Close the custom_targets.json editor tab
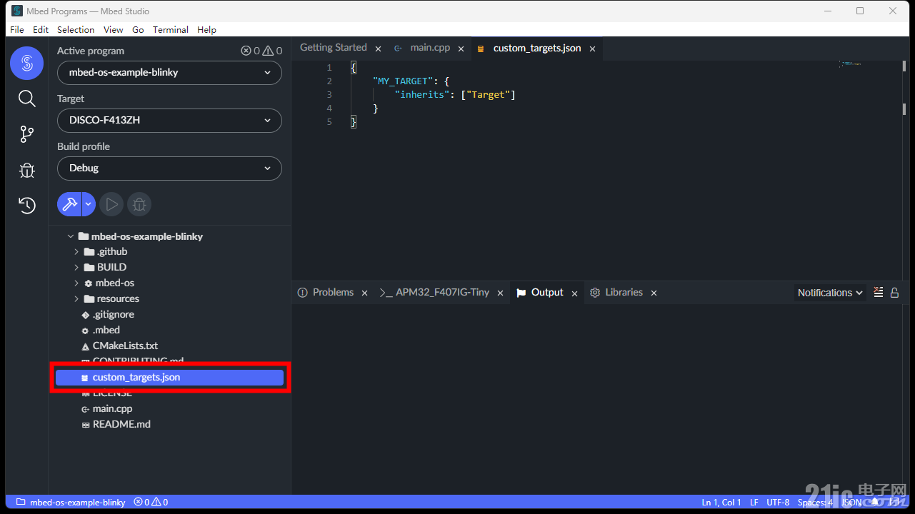 [592, 49]
